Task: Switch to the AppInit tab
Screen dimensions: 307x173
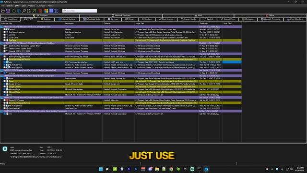Action: [208, 19]
